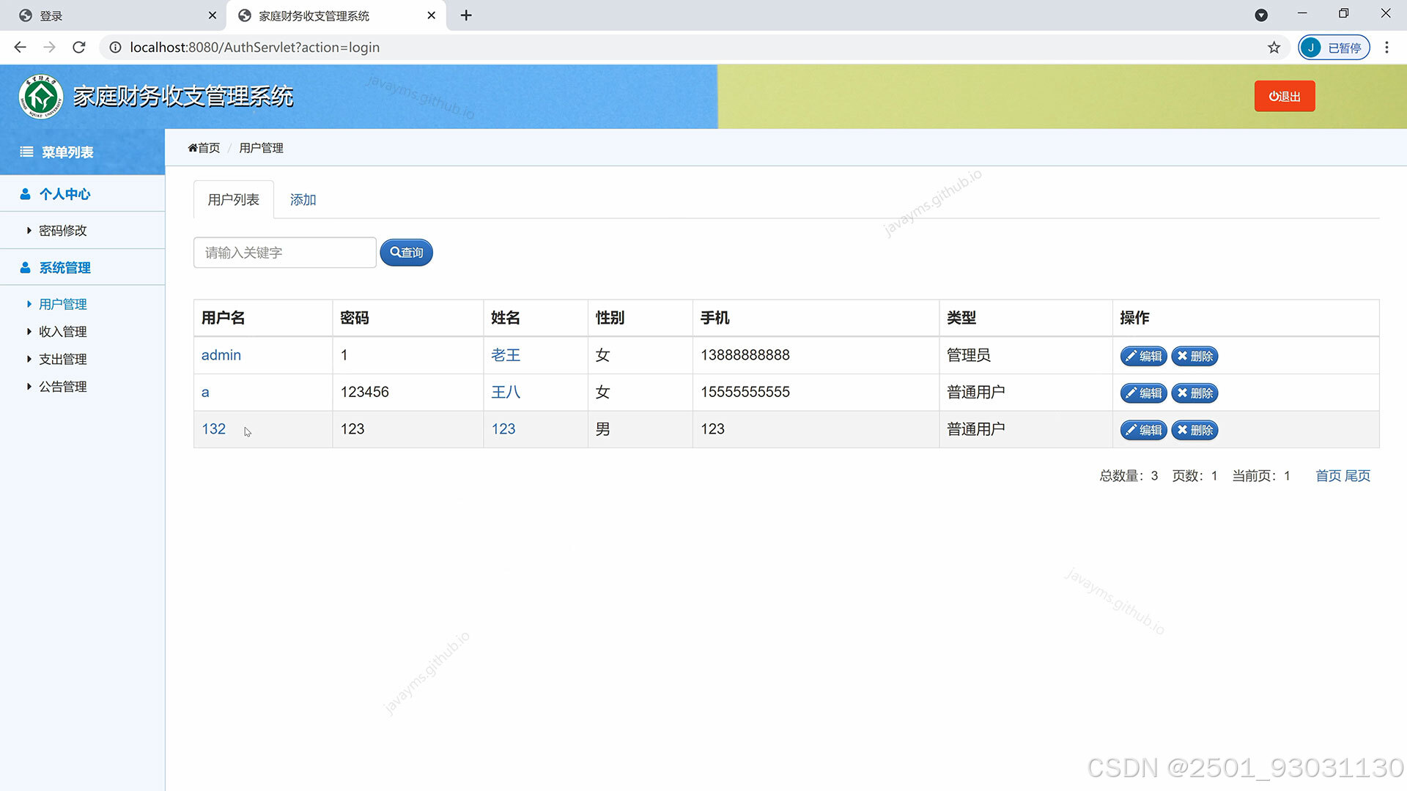
Task: Click the browser back arrow
Action: click(20, 48)
